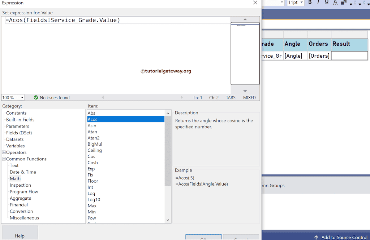Screen dimensions: 370x240
Task: Click the Item list scroll down arrow
Action: [x=168, y=220]
